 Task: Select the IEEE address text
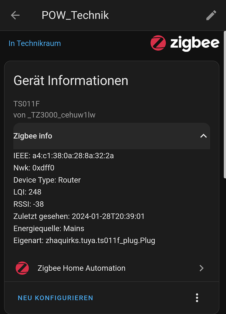63,155
